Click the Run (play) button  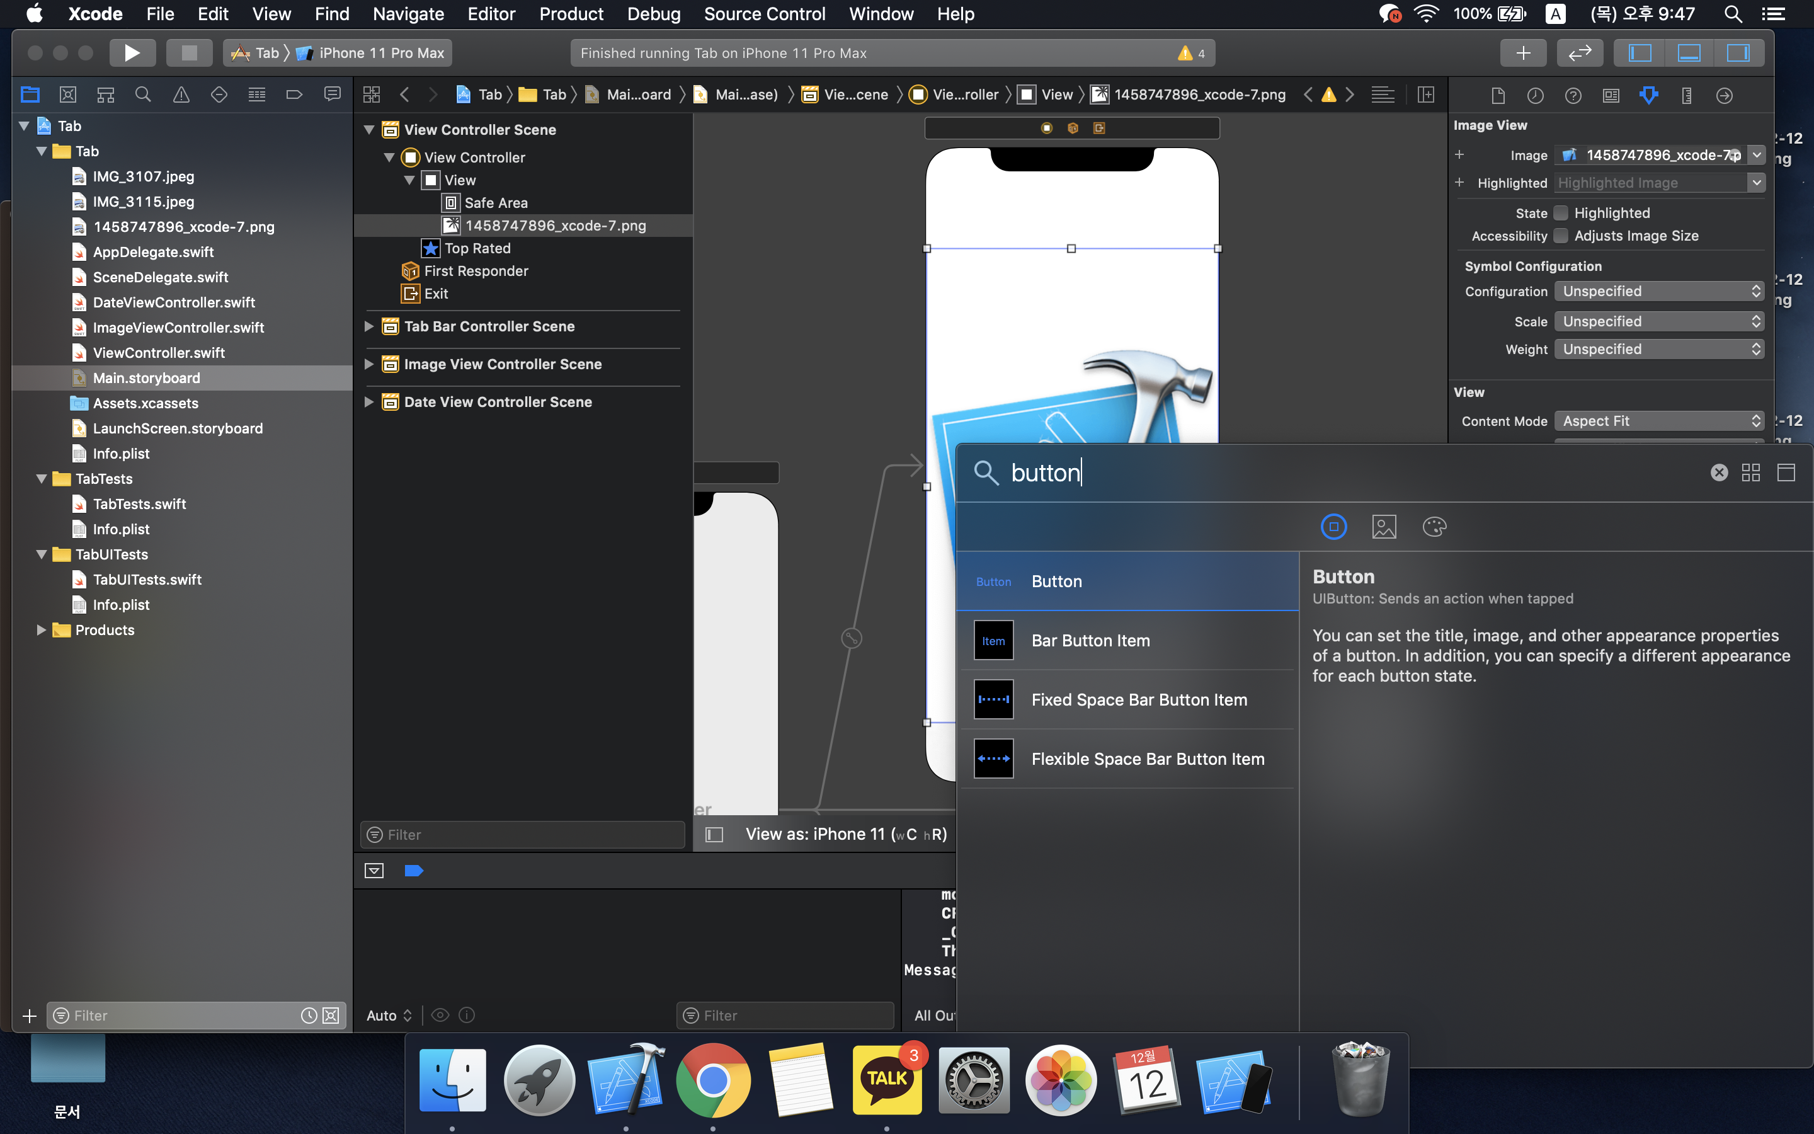coord(132,52)
